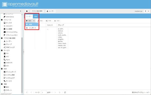Viewport: 151px width, 95px height.
Task: Collapse the sidebar with the left arrow
Action: click(21, 11)
